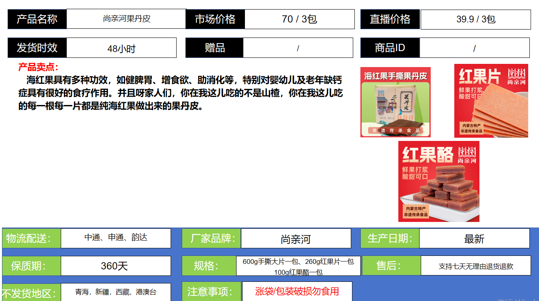The width and height of the screenshot is (539, 301).
Task: Click the 红果酪 product image
Action: point(438,181)
